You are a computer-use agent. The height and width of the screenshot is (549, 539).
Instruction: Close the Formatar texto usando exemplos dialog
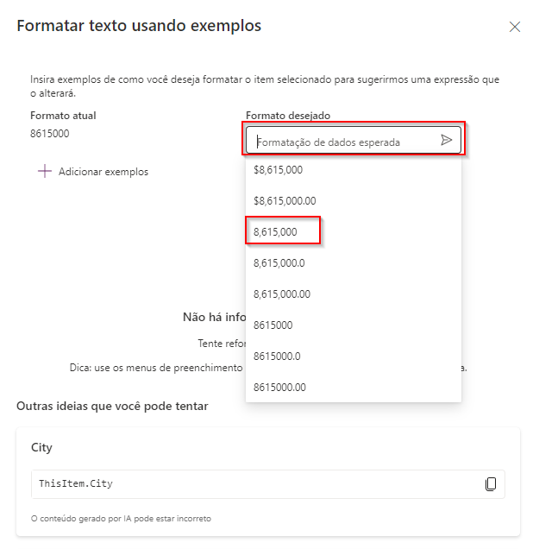(x=515, y=27)
